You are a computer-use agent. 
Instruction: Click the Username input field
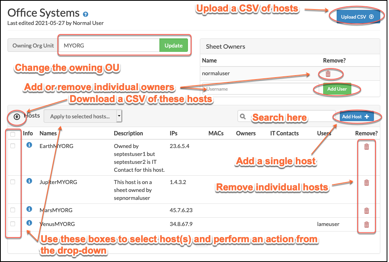[261, 89]
